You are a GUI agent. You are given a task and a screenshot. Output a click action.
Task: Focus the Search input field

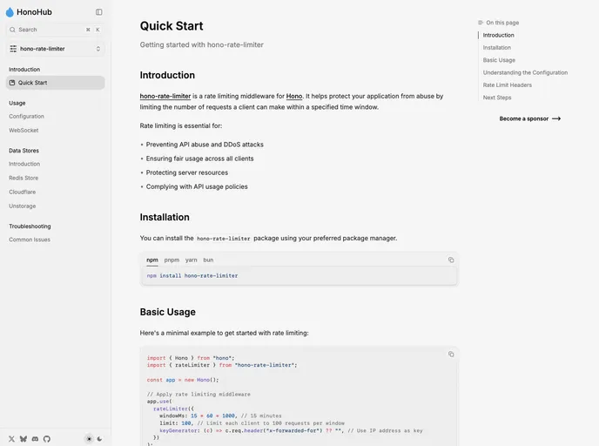click(48, 30)
